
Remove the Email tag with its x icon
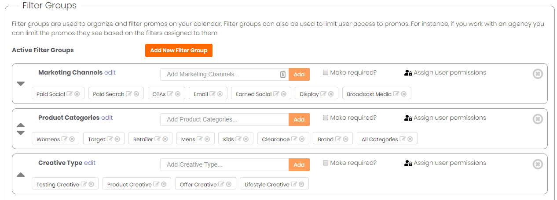point(220,94)
